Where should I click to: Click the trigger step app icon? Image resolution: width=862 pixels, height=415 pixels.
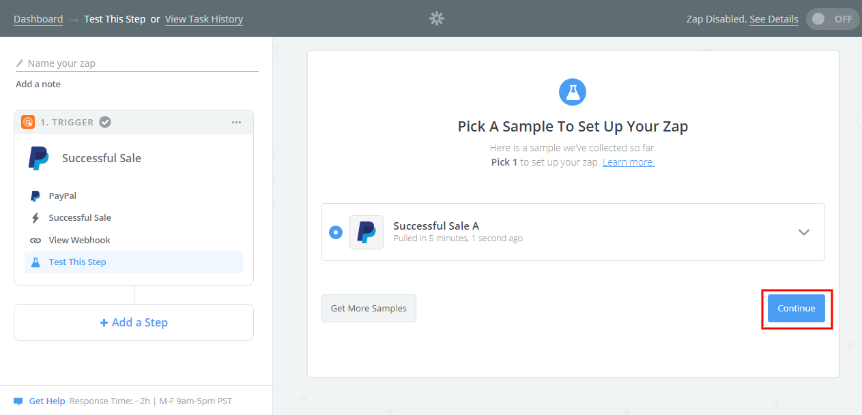(x=28, y=122)
